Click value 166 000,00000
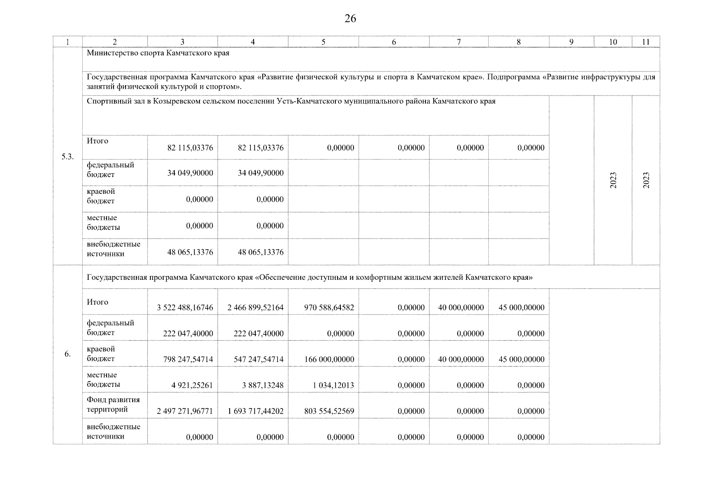The image size is (701, 496). (x=329, y=360)
